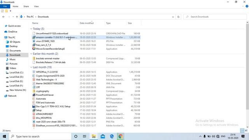249x140 pixels.
Task: Select This PC in navigation pane
Action: pos(12,37)
